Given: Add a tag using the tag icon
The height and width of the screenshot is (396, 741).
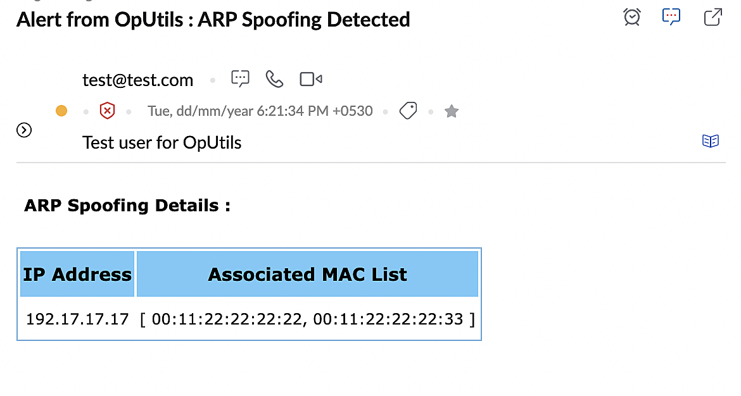Looking at the screenshot, I should tap(408, 111).
